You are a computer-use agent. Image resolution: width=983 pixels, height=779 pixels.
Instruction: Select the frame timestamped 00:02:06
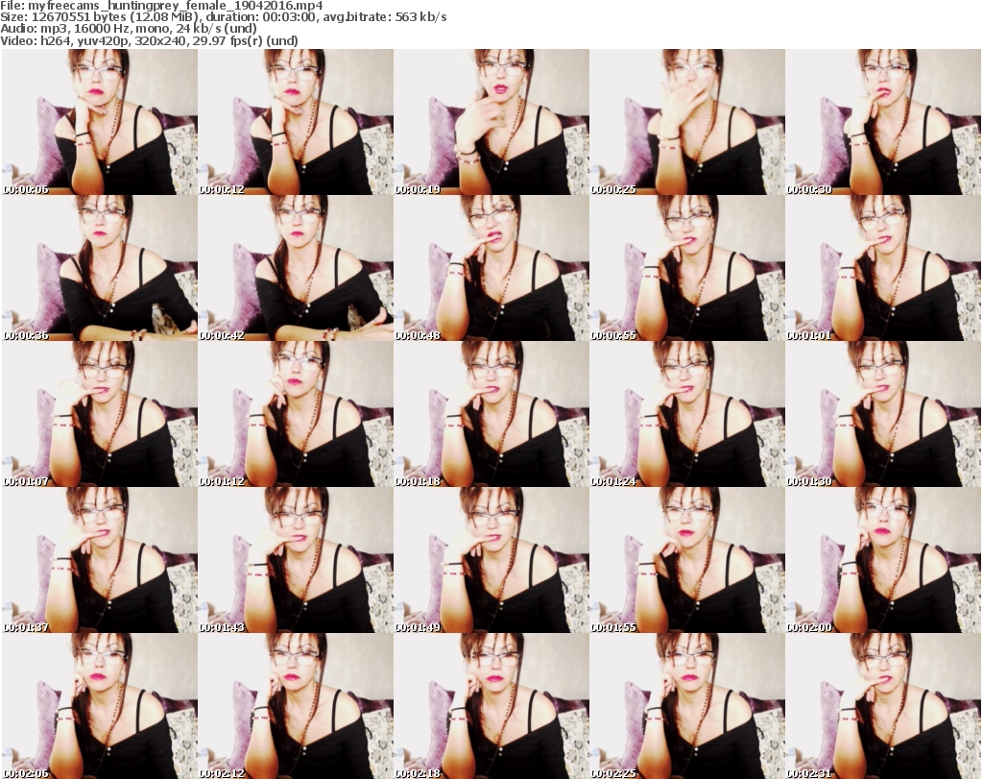(x=100, y=706)
